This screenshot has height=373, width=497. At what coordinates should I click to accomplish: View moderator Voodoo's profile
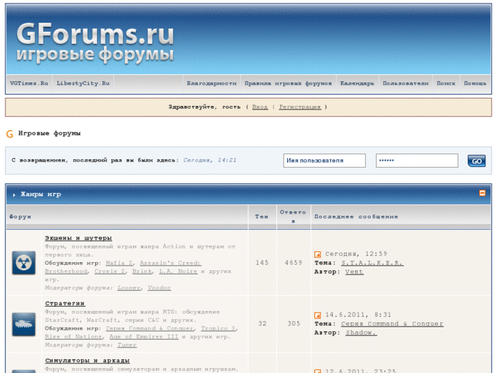click(x=159, y=288)
